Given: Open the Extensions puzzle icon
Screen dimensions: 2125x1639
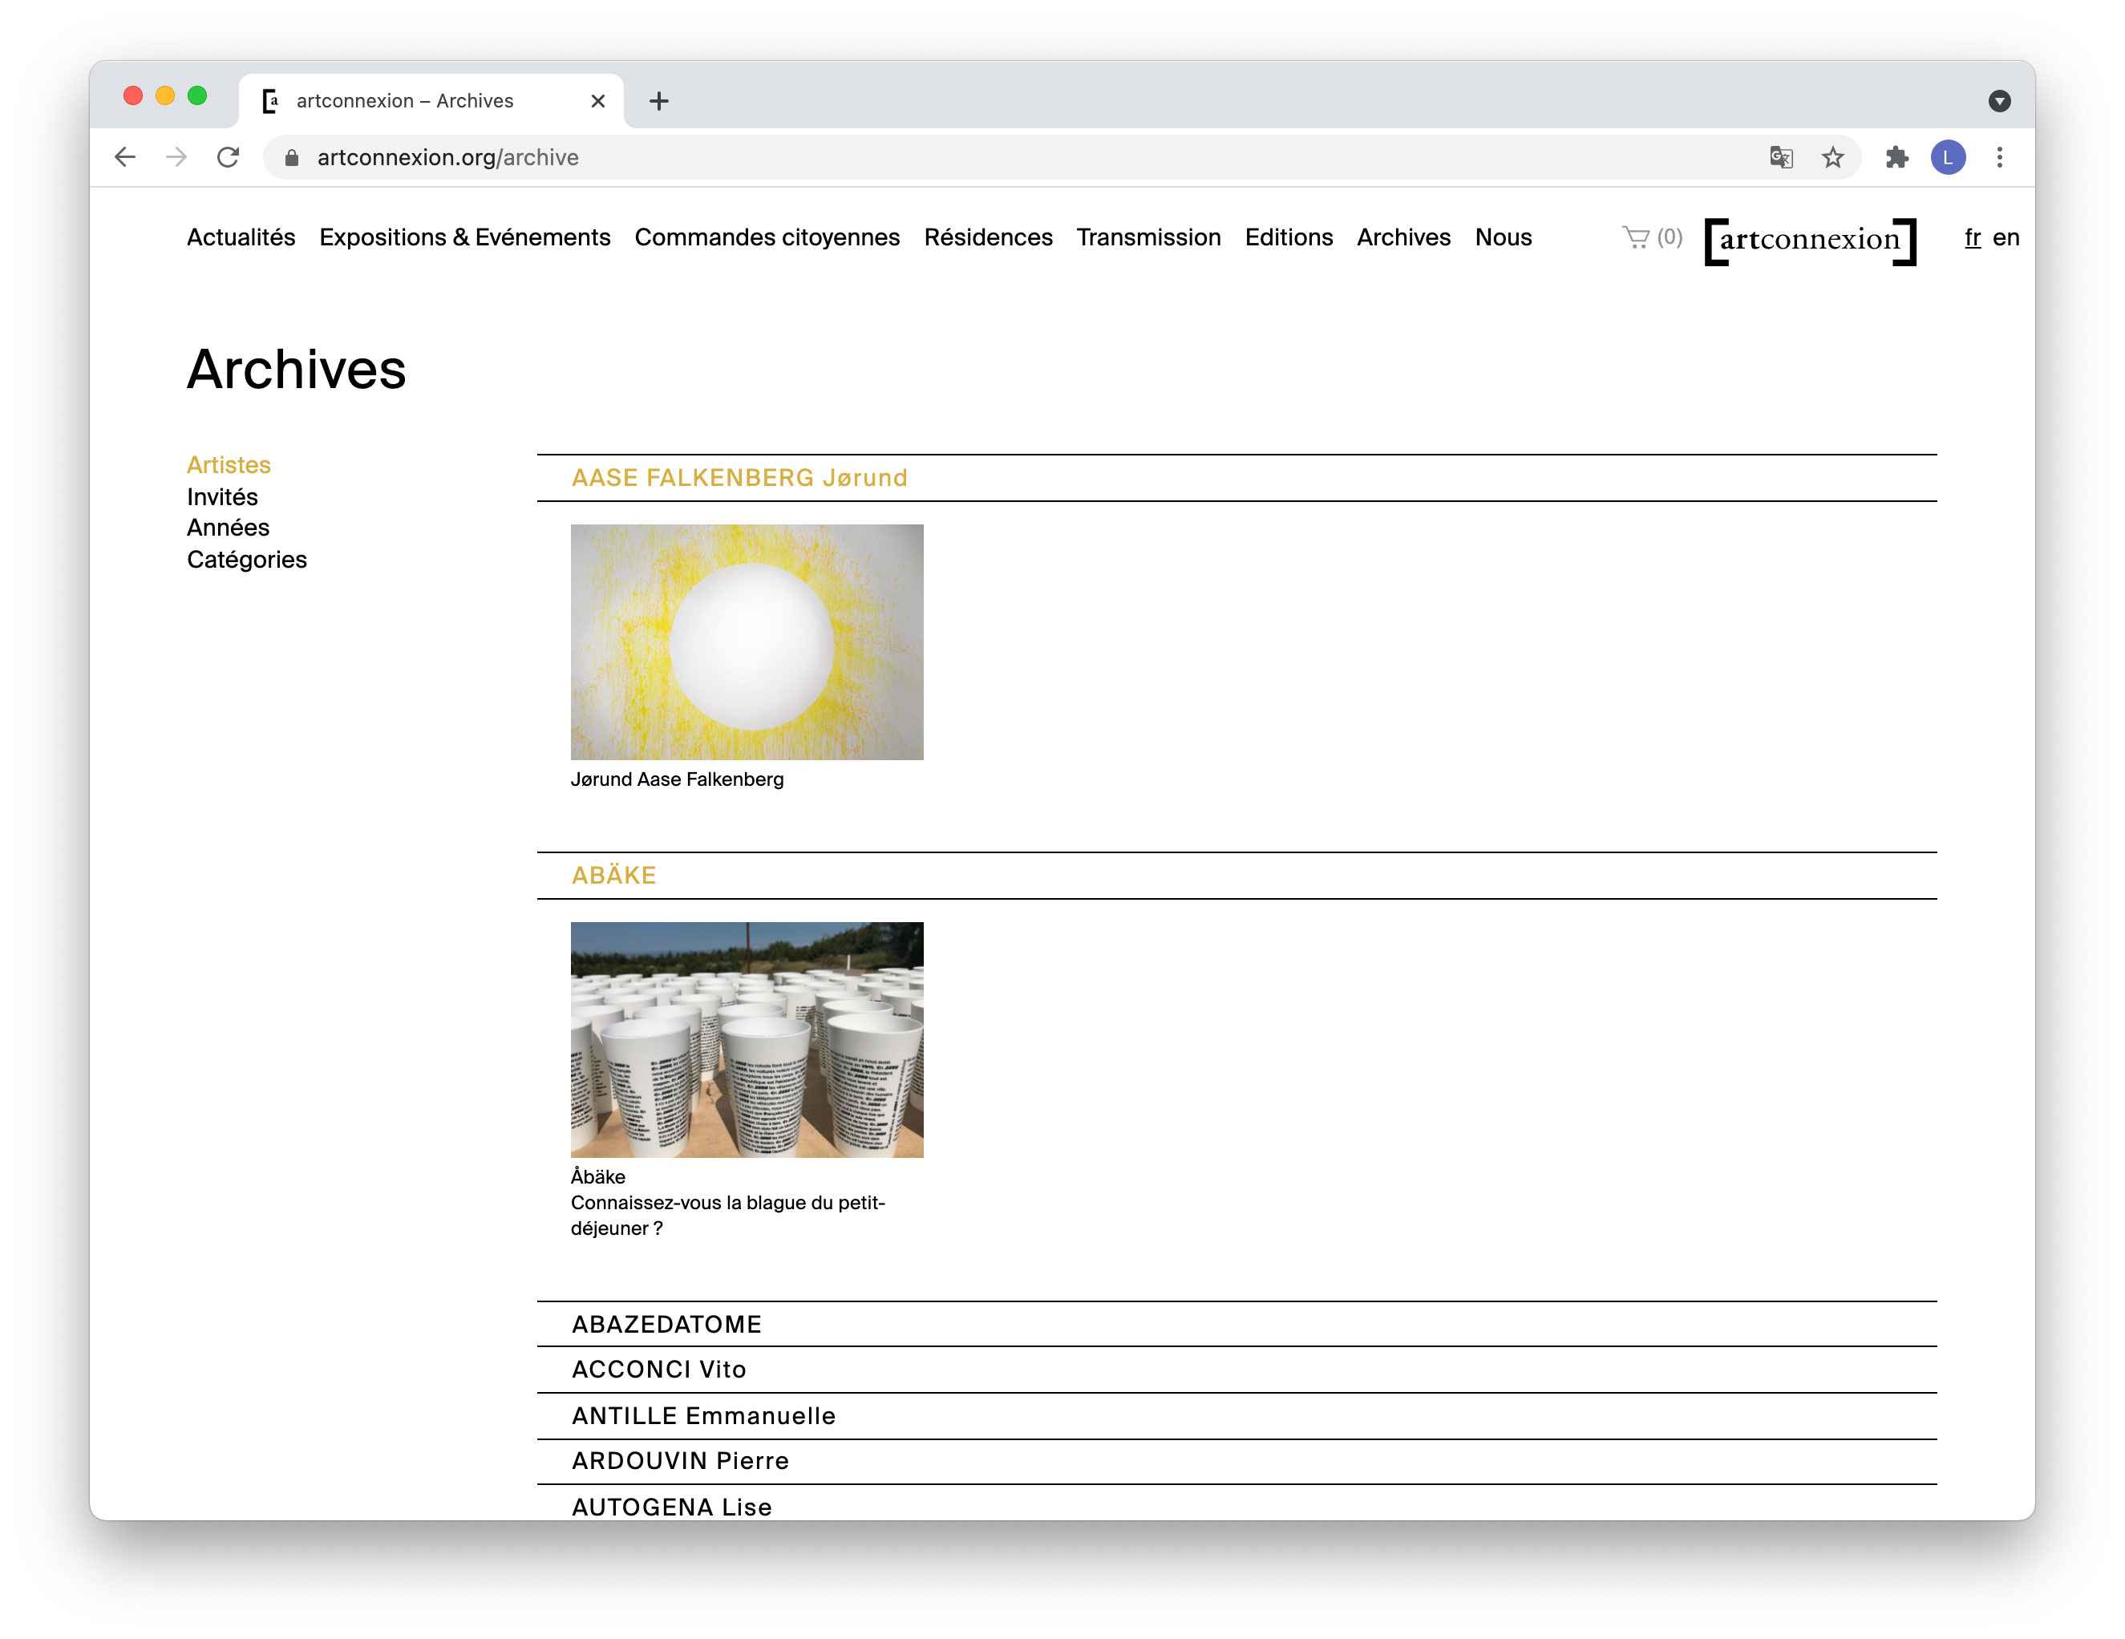Looking at the screenshot, I should (x=1896, y=158).
